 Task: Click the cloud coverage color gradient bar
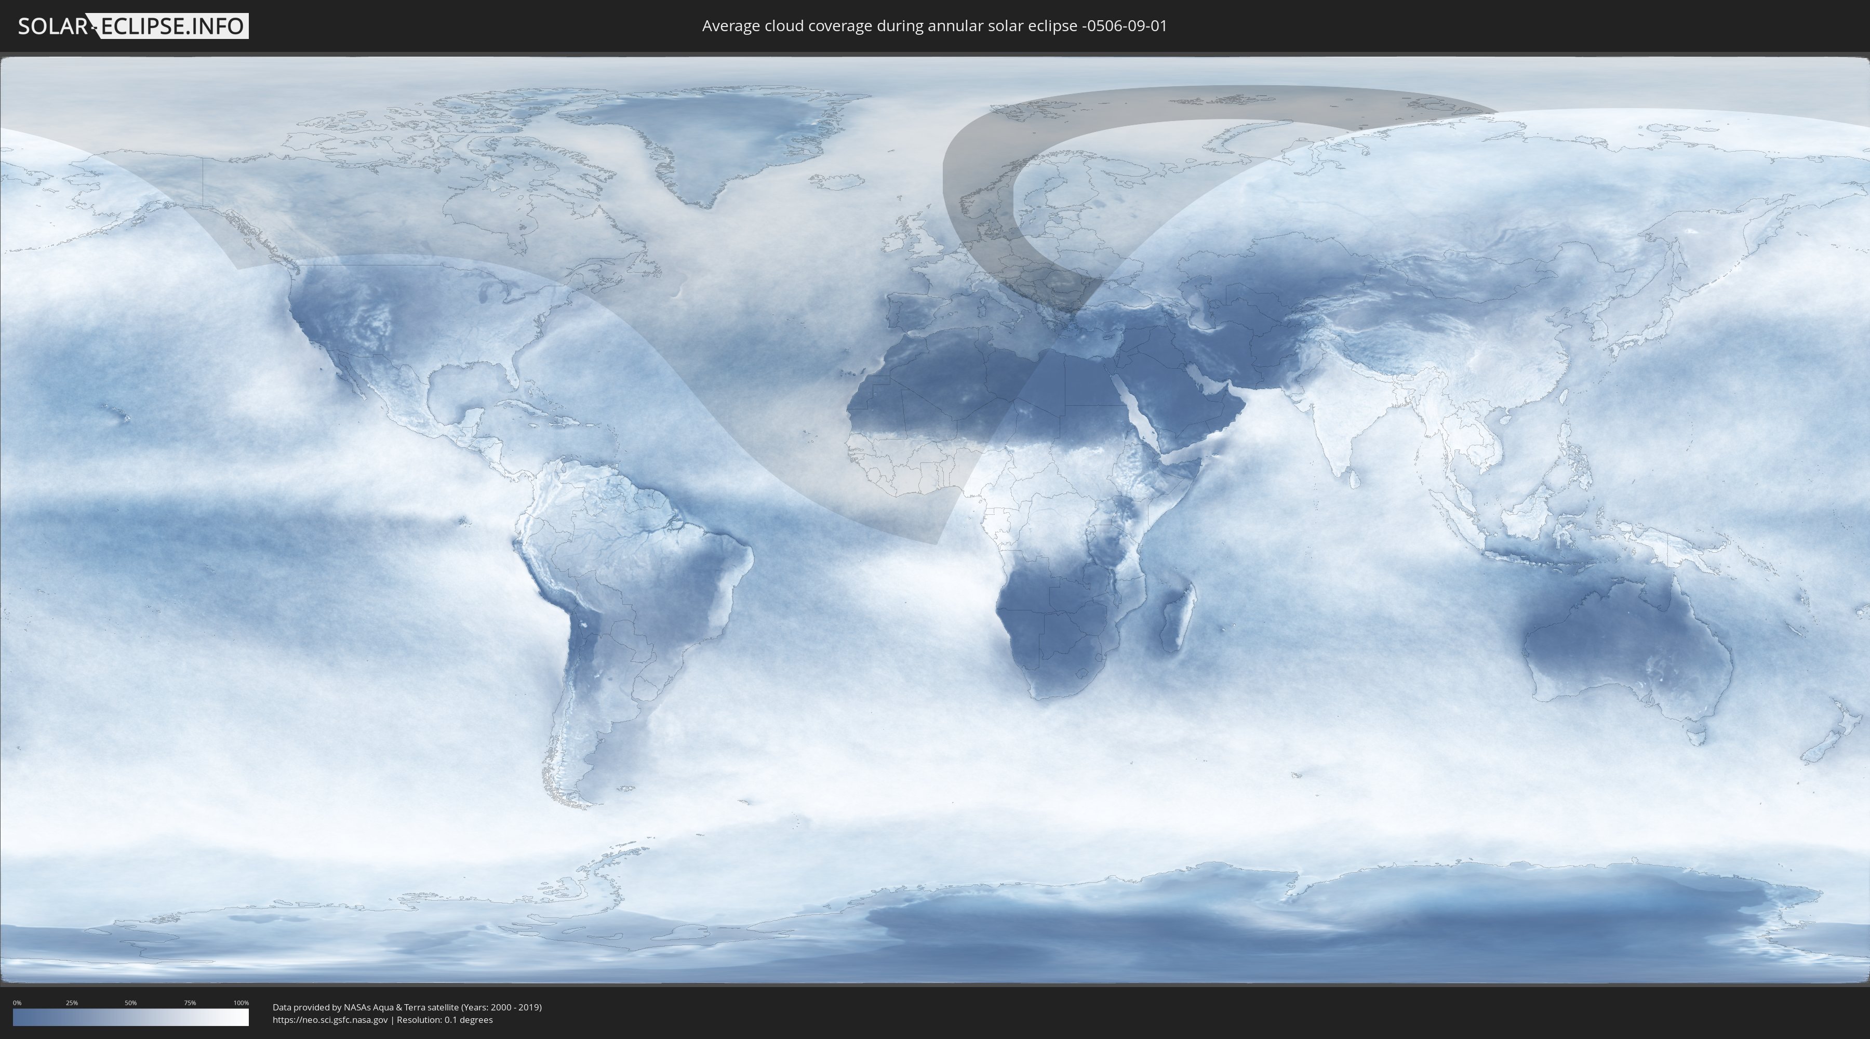pyautogui.click(x=131, y=1017)
